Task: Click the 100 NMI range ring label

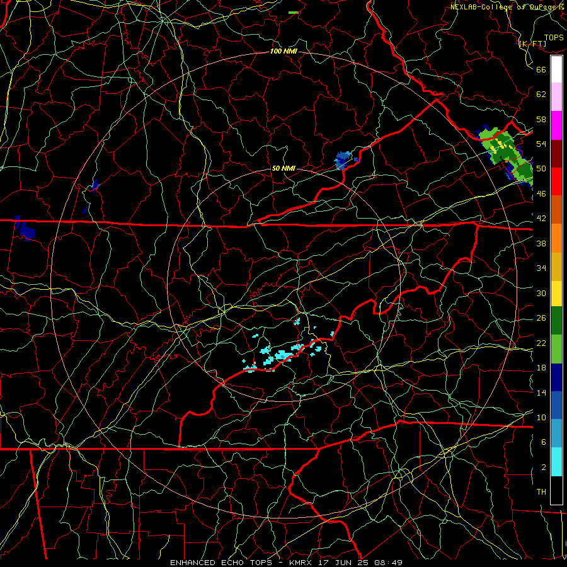Action: 283,51
